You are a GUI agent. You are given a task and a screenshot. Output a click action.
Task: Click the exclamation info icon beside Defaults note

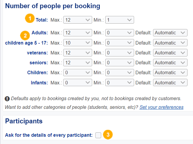point(7,99)
